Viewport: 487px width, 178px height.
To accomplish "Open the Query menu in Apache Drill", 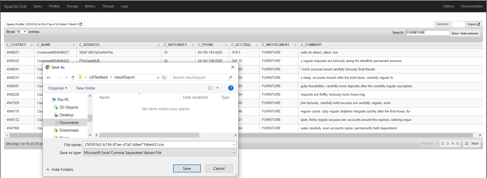I will (38, 6).
